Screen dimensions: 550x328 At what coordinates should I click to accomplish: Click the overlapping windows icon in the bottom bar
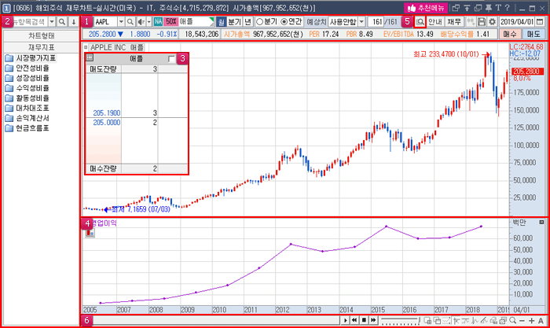point(437,320)
